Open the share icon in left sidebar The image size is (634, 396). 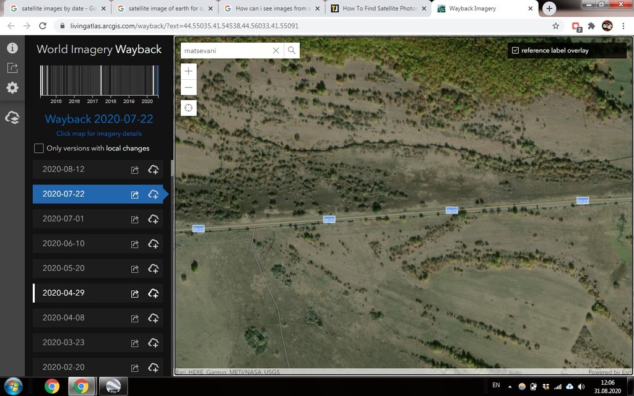tap(12, 67)
